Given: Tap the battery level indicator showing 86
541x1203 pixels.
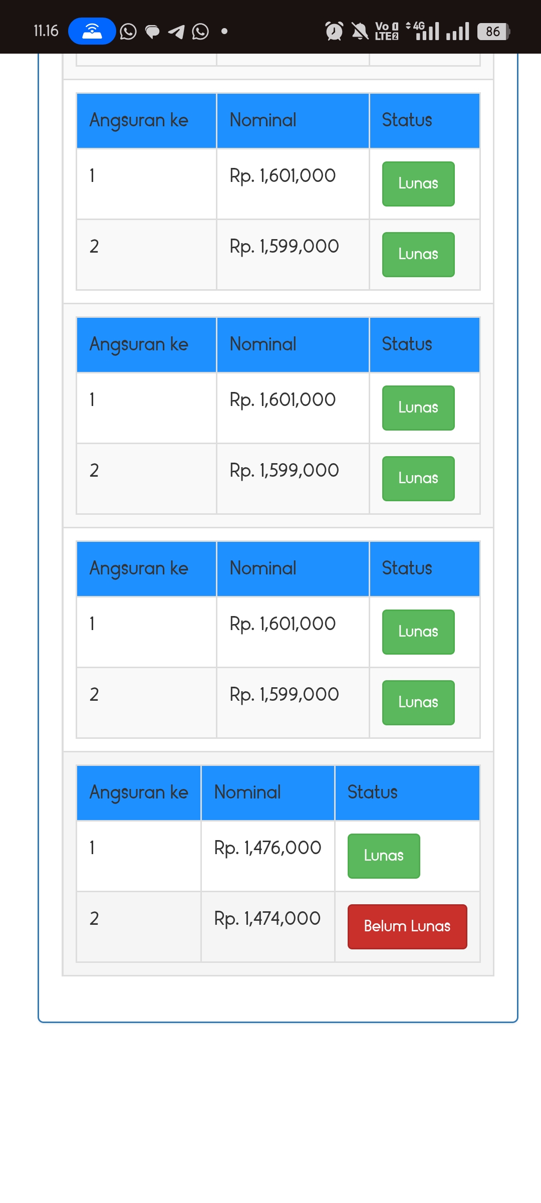Looking at the screenshot, I should 493,32.
